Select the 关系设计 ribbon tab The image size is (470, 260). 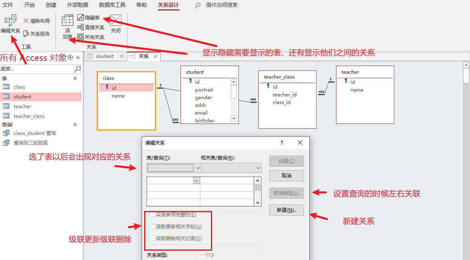[x=168, y=5]
